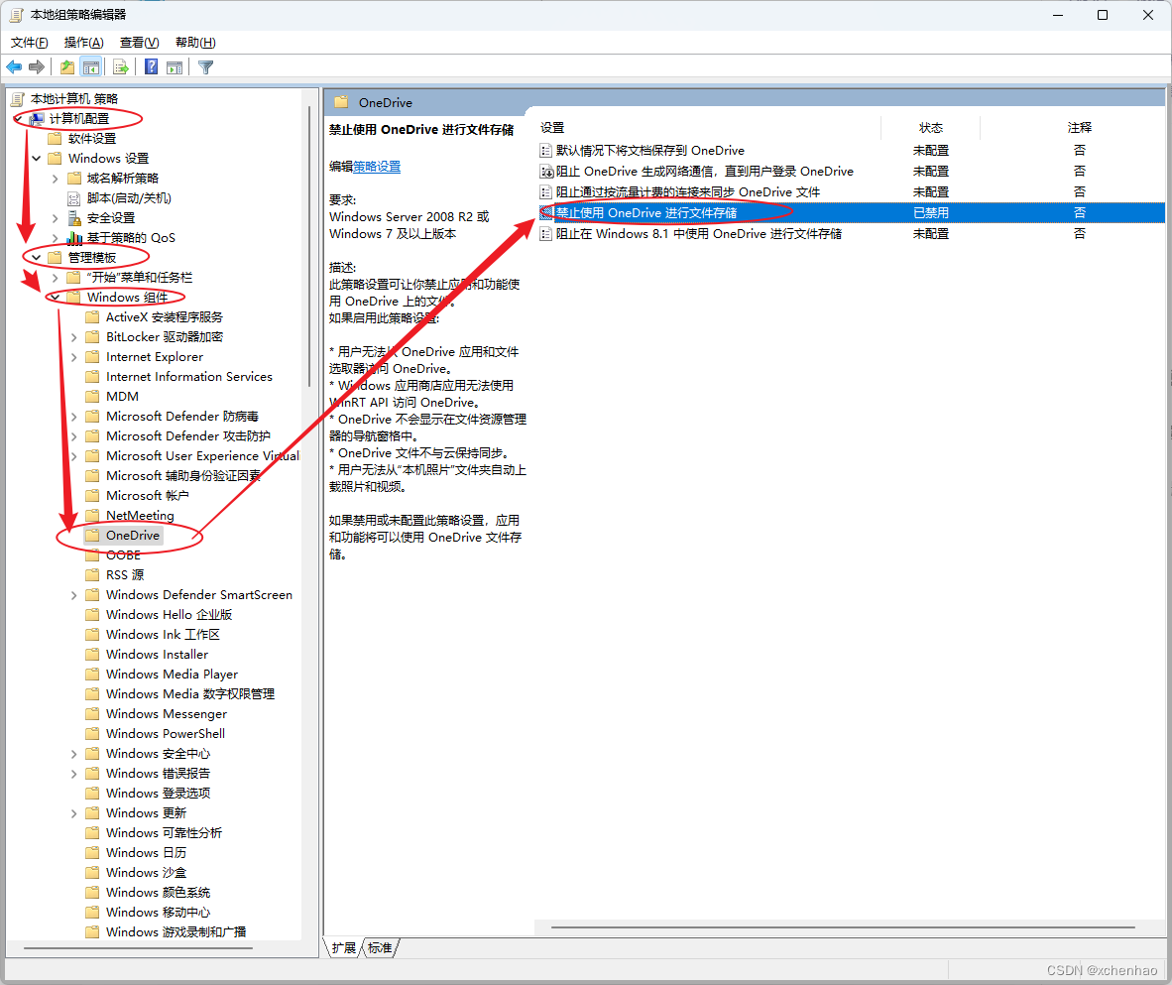This screenshot has height=985, width=1172.
Task: Click the 脚本(启动/关机) script icon
Action: 74,198
